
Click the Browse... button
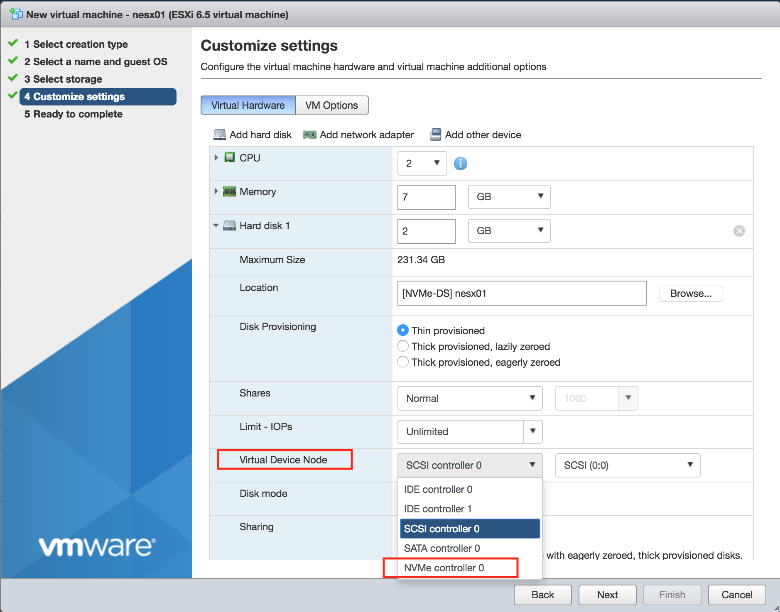click(x=691, y=294)
